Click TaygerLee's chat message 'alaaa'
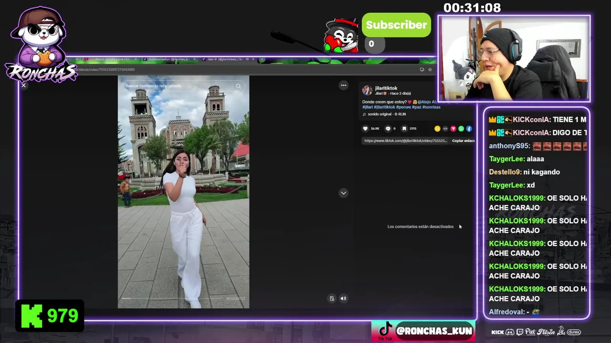This screenshot has width=611, height=343. 535,159
